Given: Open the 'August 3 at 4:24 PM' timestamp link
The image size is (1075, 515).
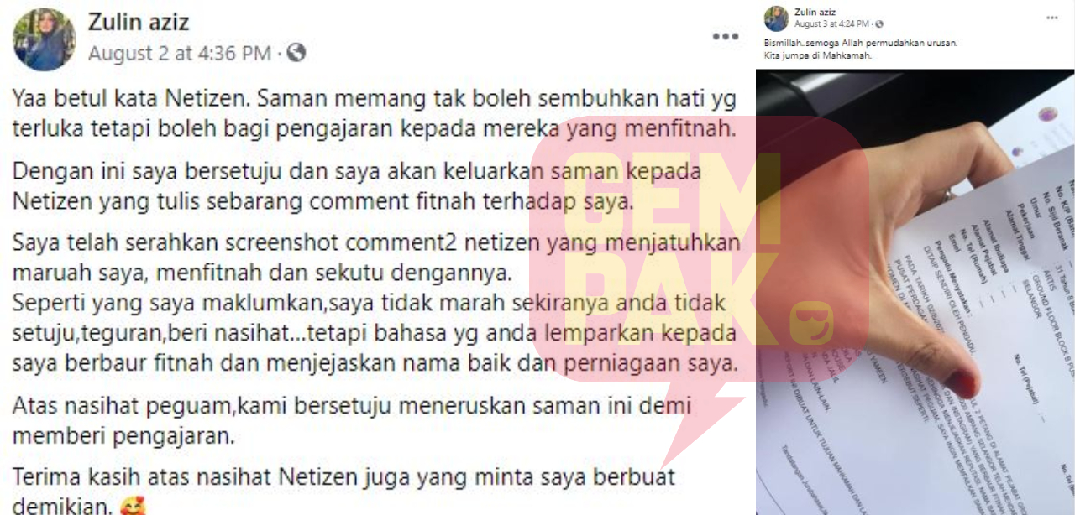Looking at the screenshot, I should pos(832,24).
